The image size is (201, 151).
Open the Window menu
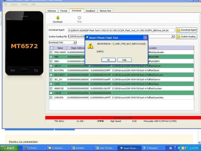tap(24, 4)
